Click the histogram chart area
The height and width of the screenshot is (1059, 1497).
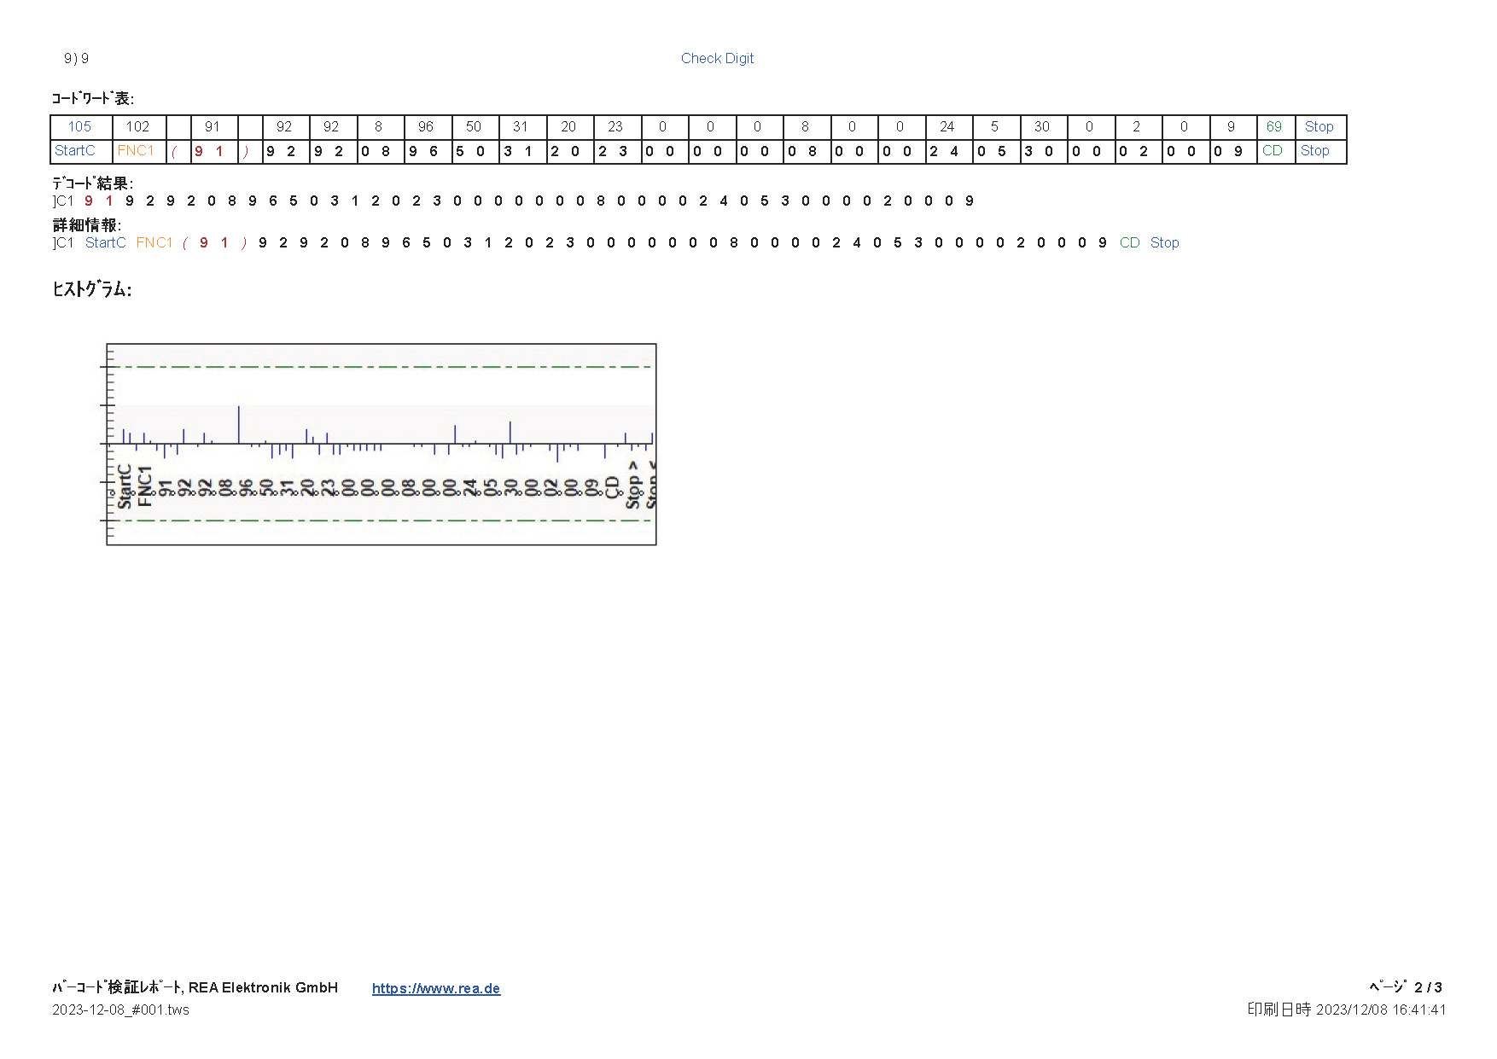(x=382, y=444)
